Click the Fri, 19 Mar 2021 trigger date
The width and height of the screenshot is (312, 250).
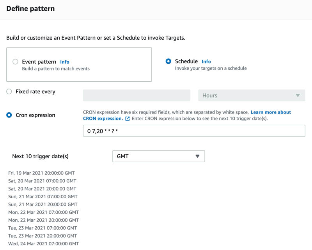point(41,173)
